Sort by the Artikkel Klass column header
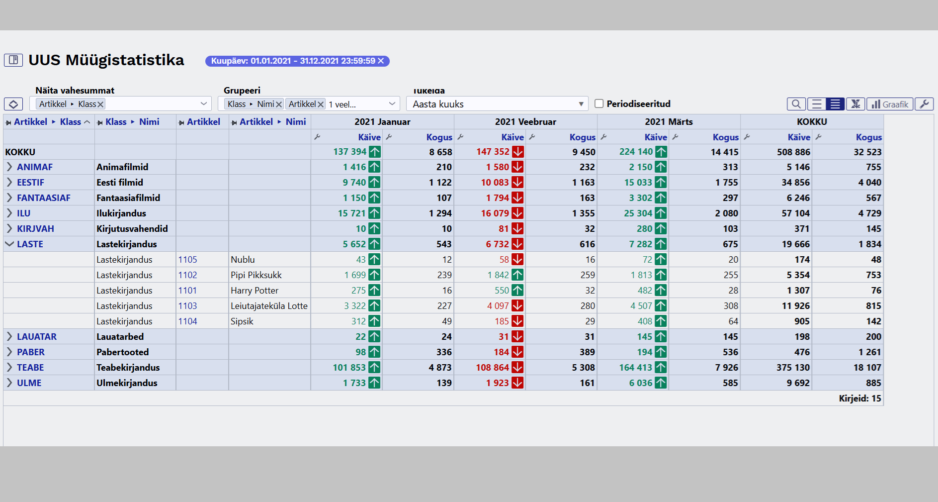The height and width of the screenshot is (502, 938). coord(47,122)
